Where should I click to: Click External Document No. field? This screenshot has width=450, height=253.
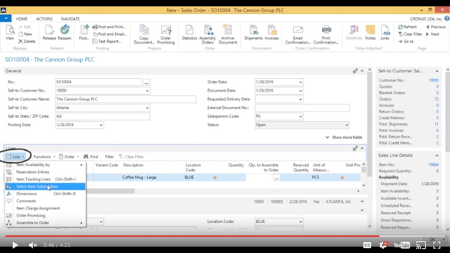[302, 108]
